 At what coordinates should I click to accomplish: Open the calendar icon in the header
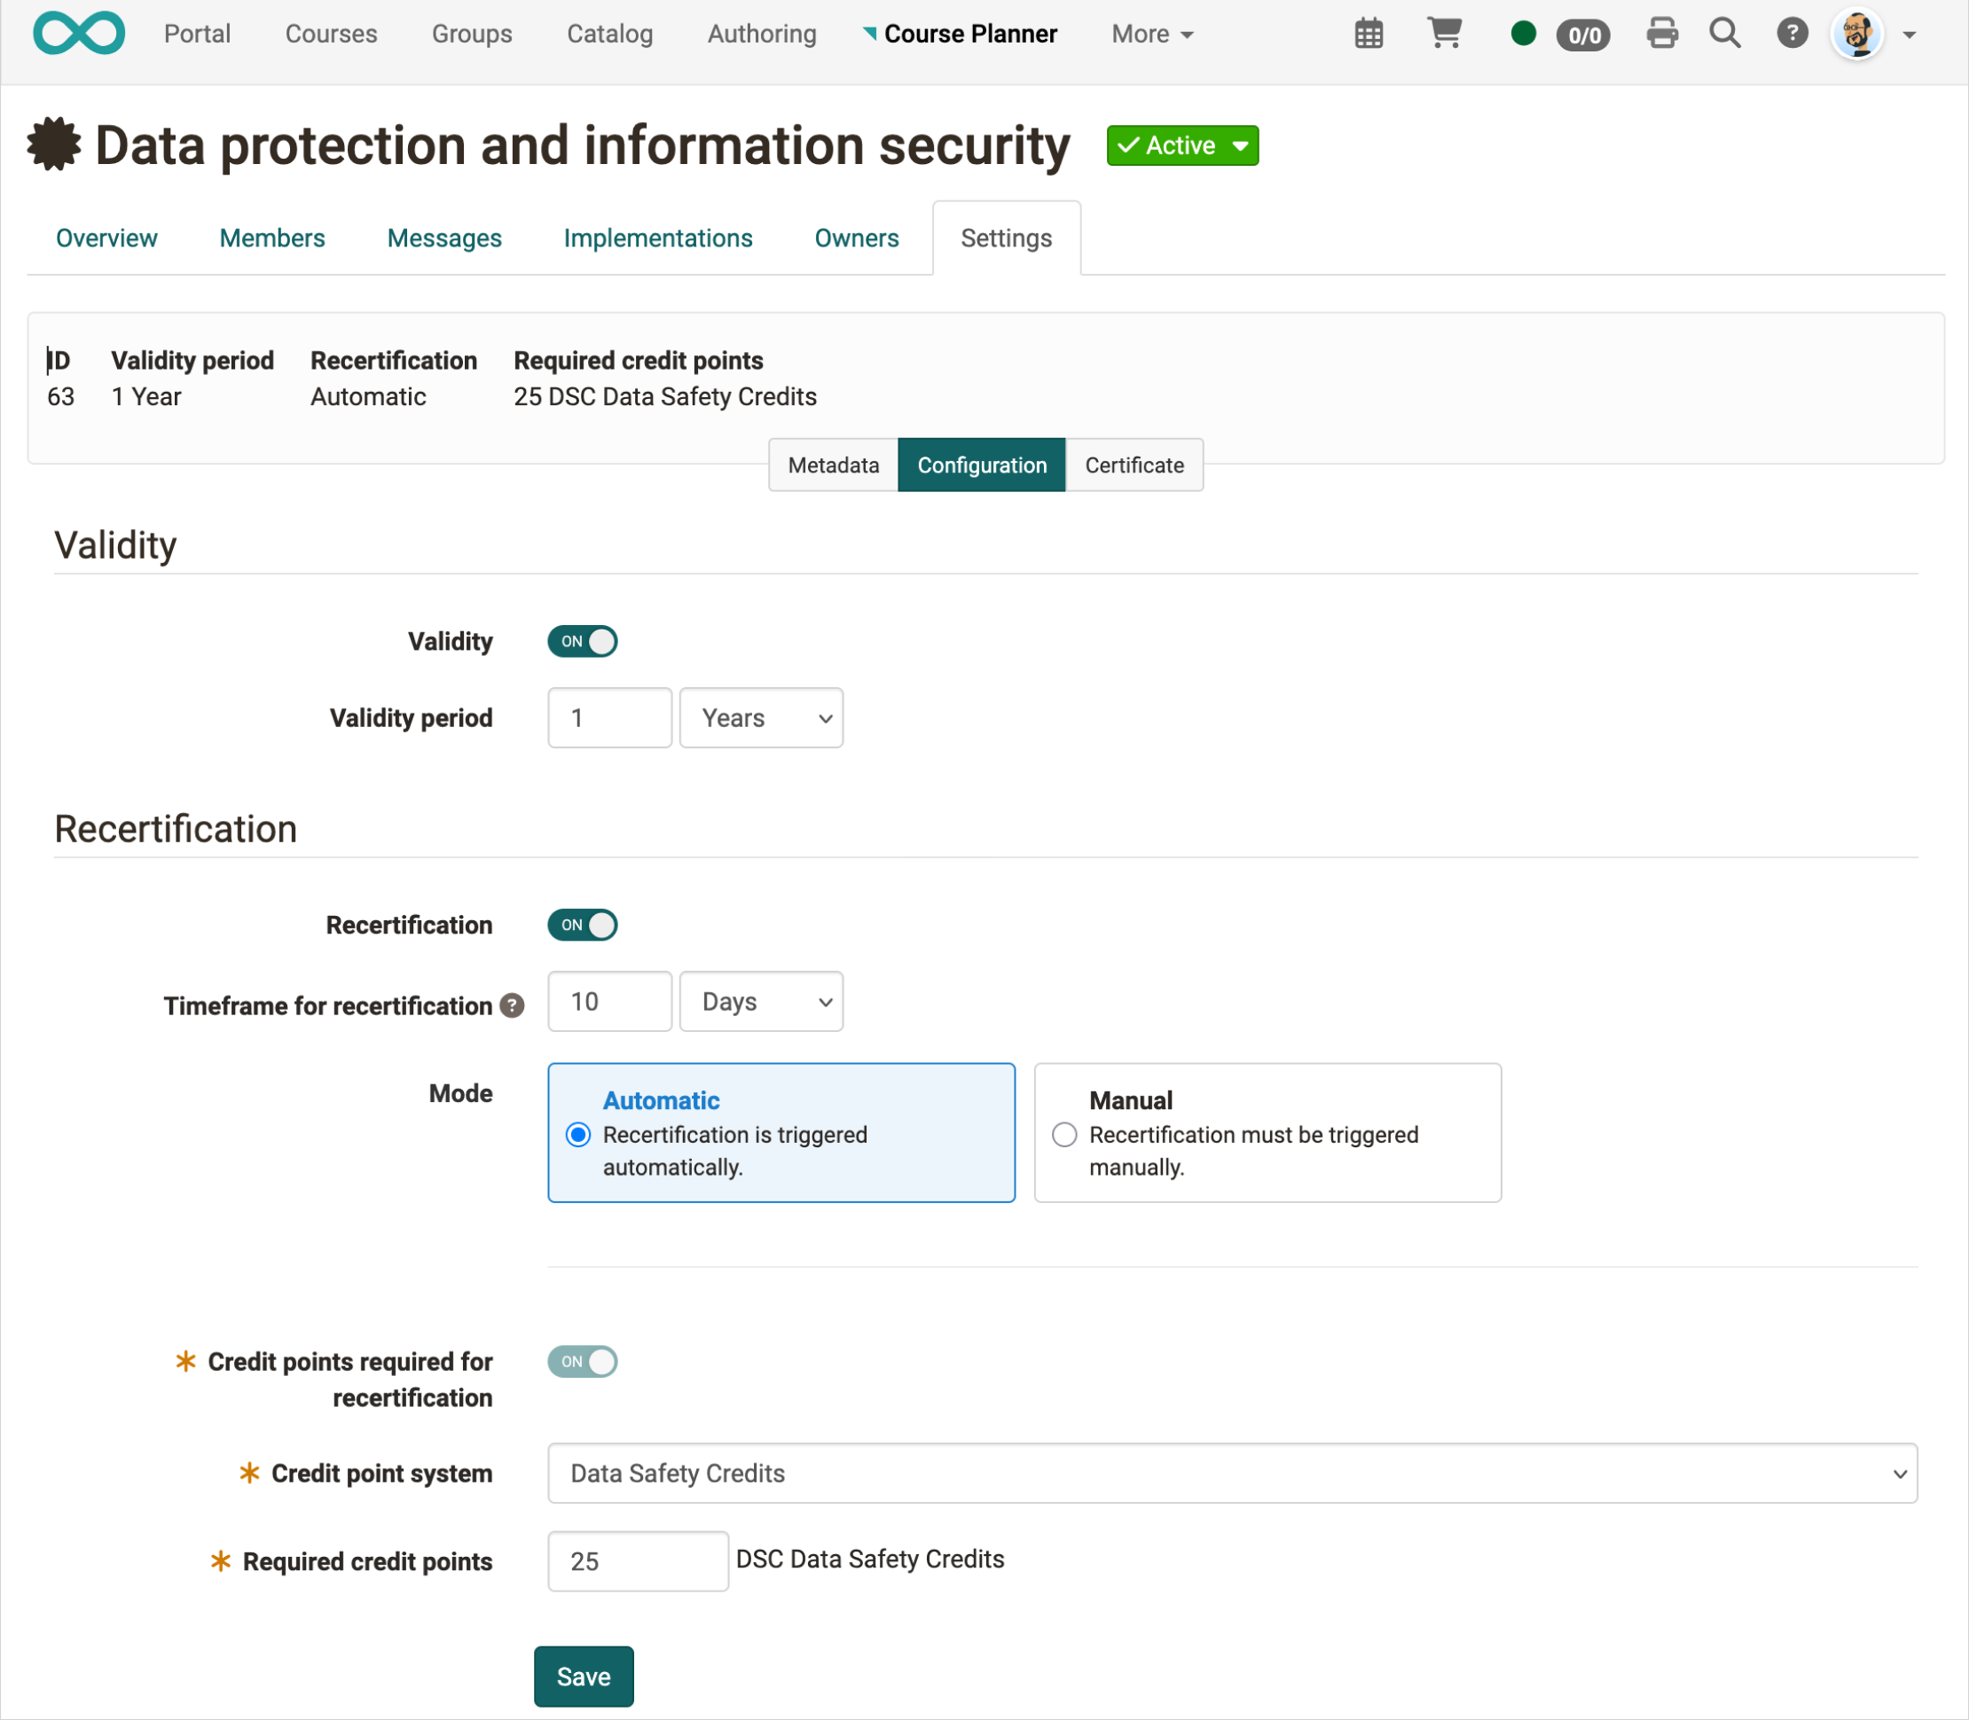1368,35
